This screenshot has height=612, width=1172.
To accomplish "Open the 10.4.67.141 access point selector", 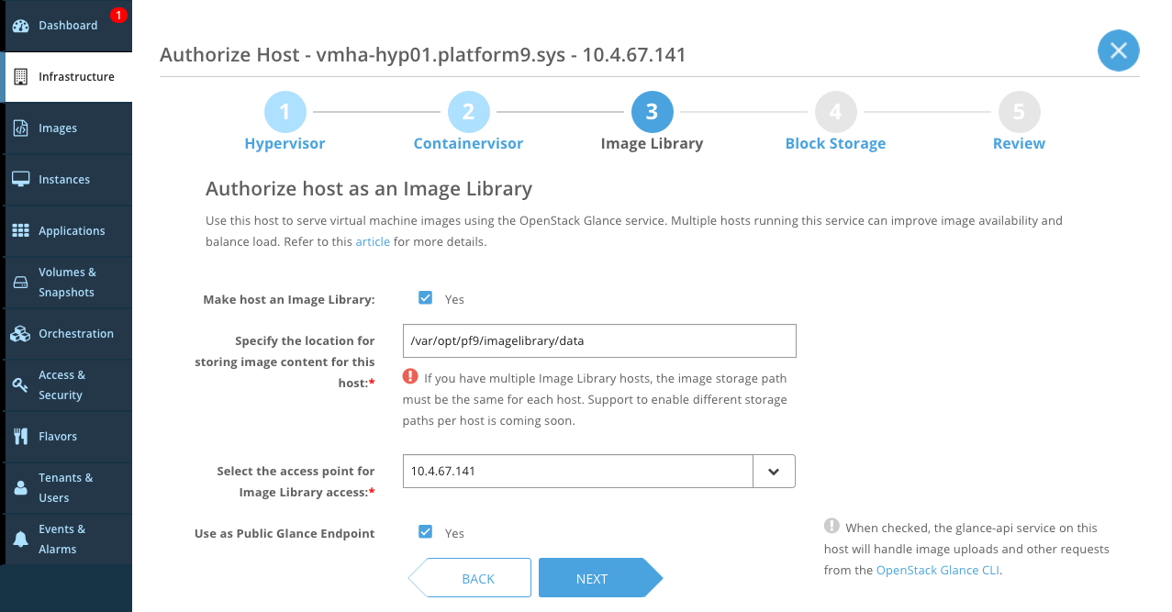I will point(577,472).
